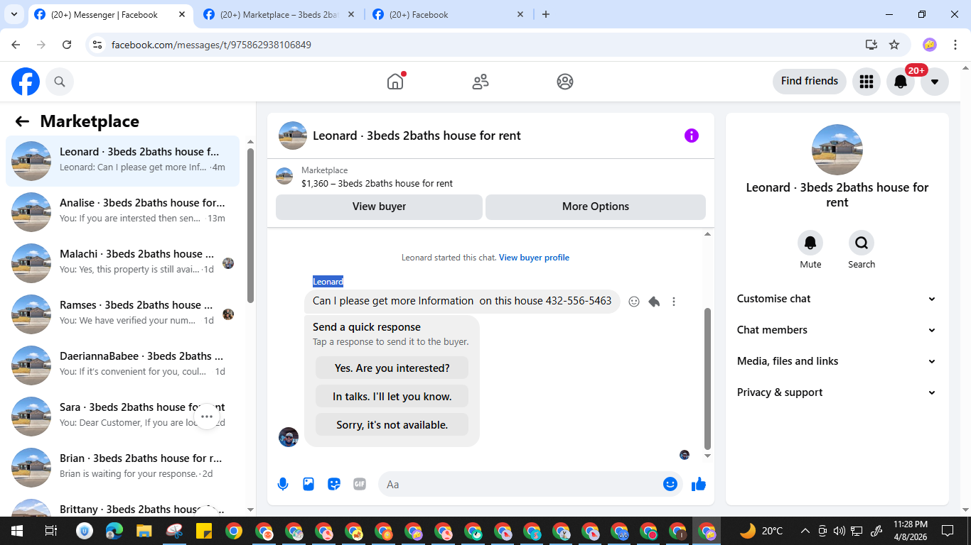The image size is (971, 545).
Task: Attach a photo file icon
Action: pos(309,485)
